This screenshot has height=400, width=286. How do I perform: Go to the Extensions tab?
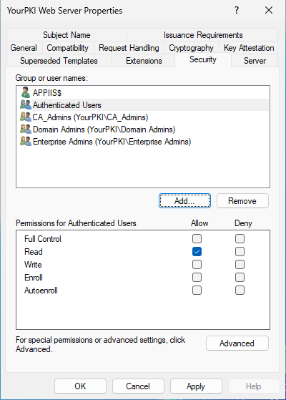coord(144,61)
